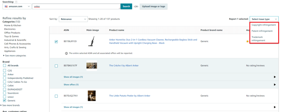The width and height of the screenshot is (281, 112).
Task: Open The Crèche I by Albert Anker link
Action: [x=124, y=65]
